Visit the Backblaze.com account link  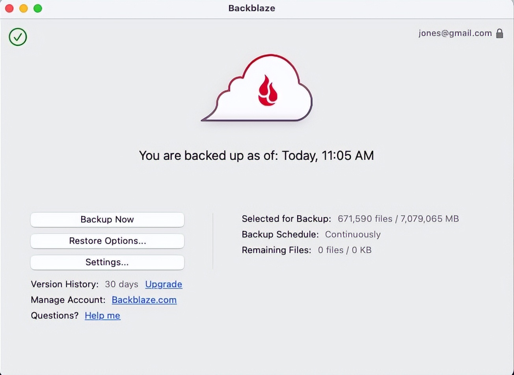pos(144,300)
